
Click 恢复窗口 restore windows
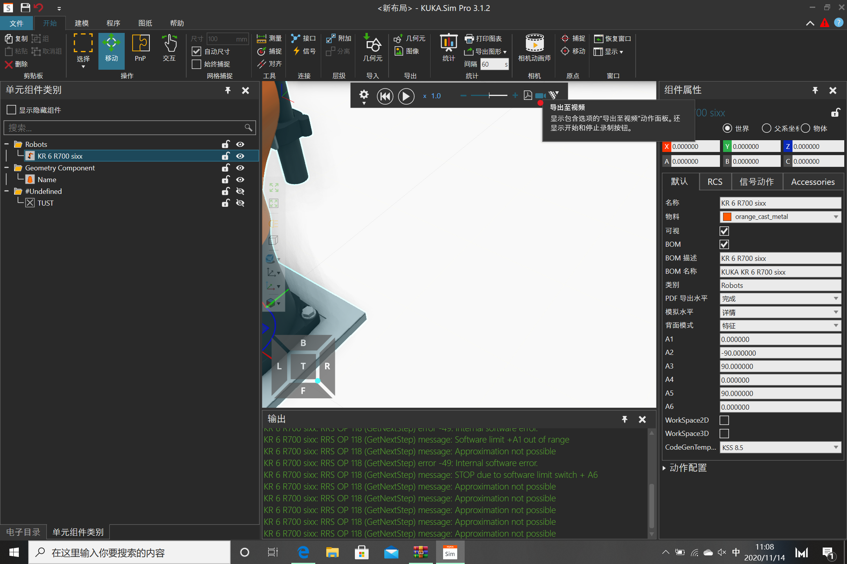(613, 38)
